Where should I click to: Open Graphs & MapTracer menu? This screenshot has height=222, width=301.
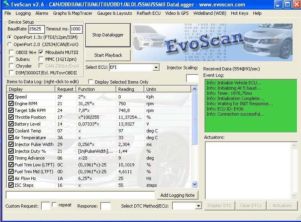coord(73,13)
